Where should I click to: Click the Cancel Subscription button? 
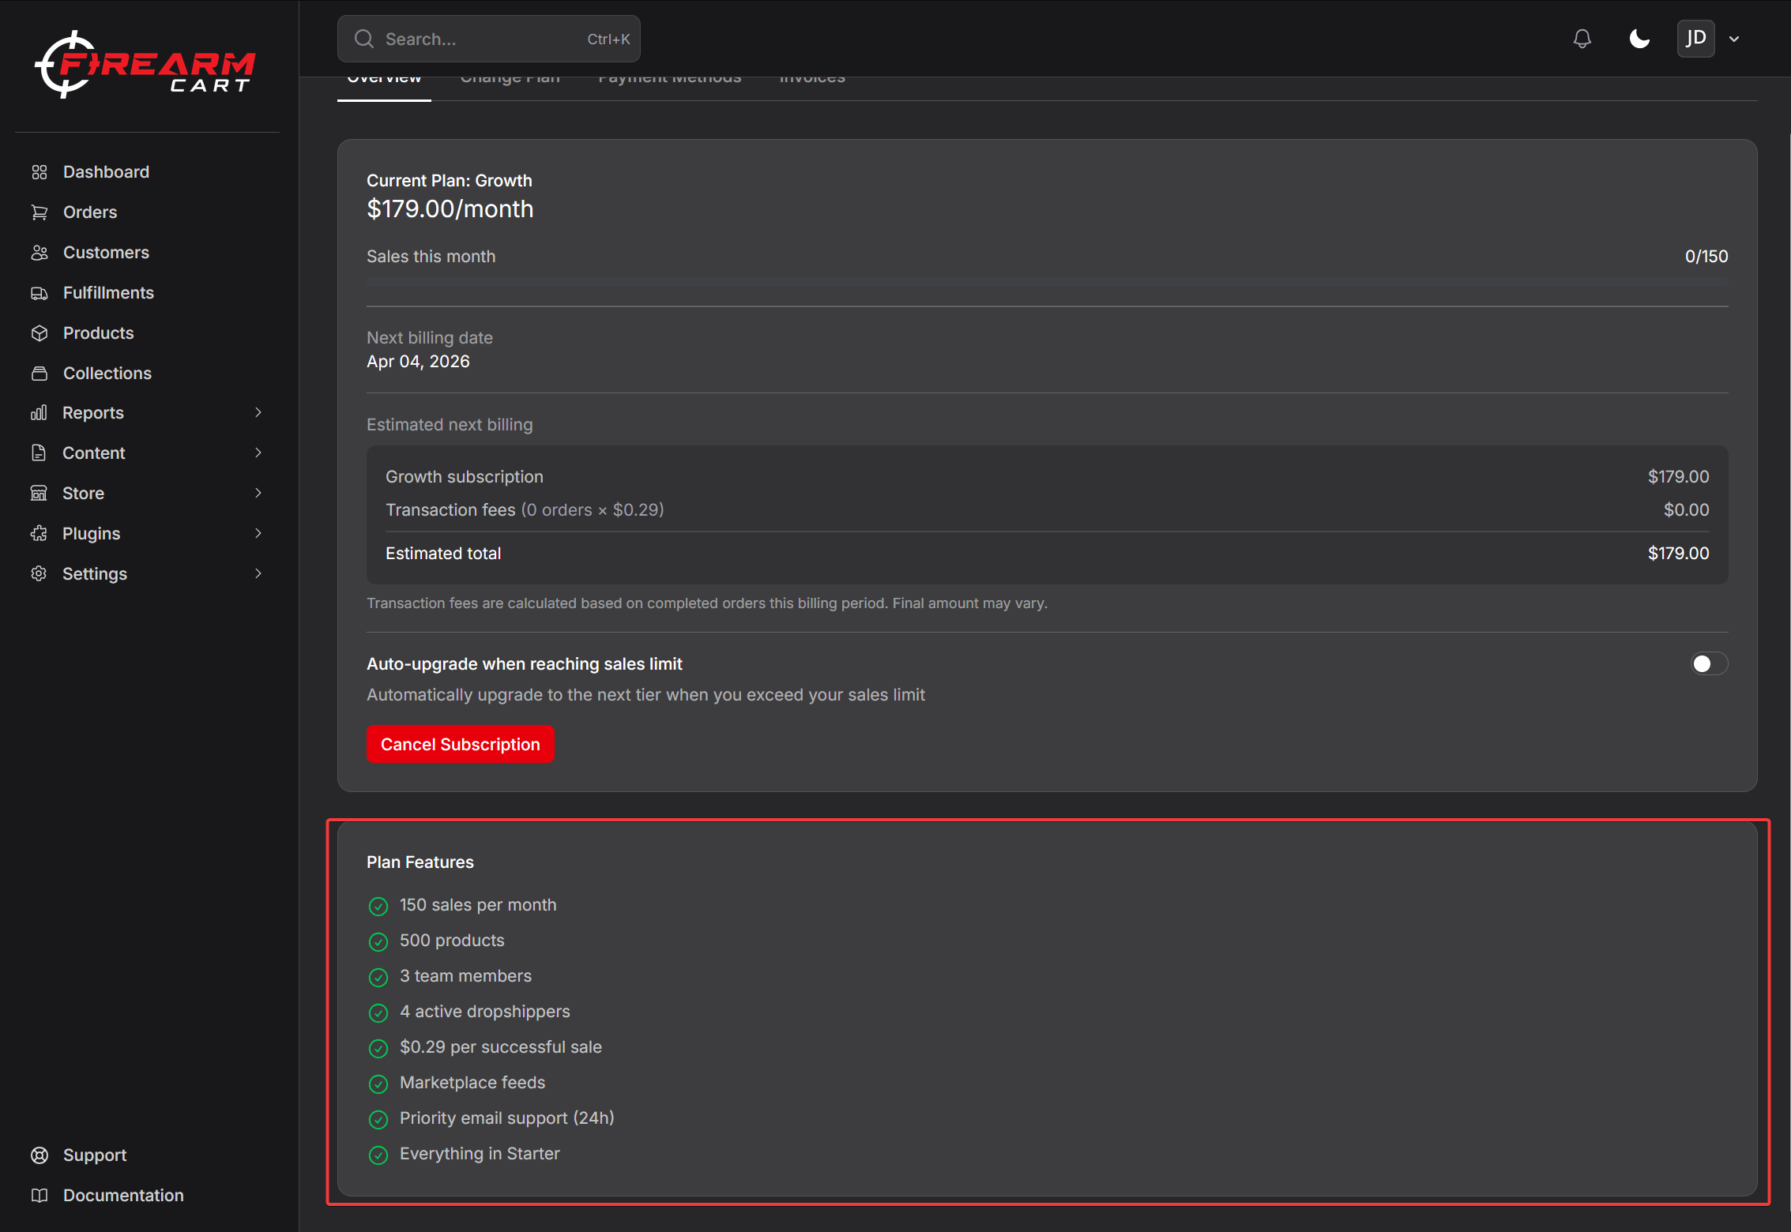pos(461,744)
